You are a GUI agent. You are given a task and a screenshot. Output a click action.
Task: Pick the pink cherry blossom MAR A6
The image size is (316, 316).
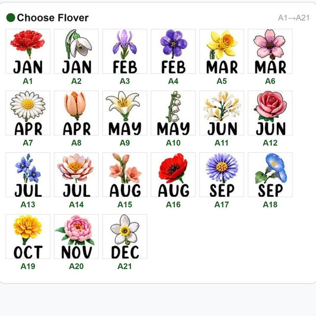pos(270,52)
